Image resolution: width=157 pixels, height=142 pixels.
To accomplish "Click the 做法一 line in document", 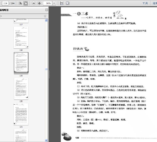I will (81, 68).
